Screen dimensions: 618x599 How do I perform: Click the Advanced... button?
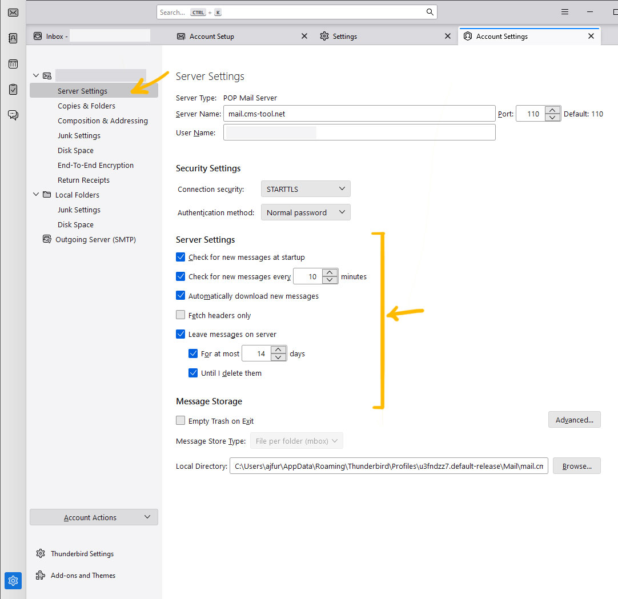(574, 420)
